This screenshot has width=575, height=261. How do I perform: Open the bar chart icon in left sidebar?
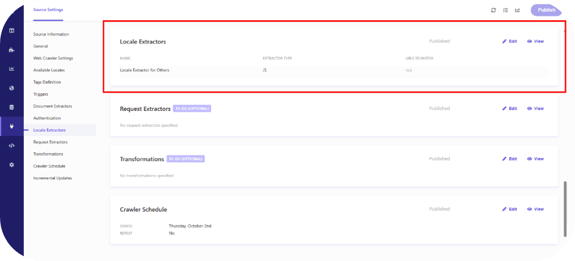(12, 69)
